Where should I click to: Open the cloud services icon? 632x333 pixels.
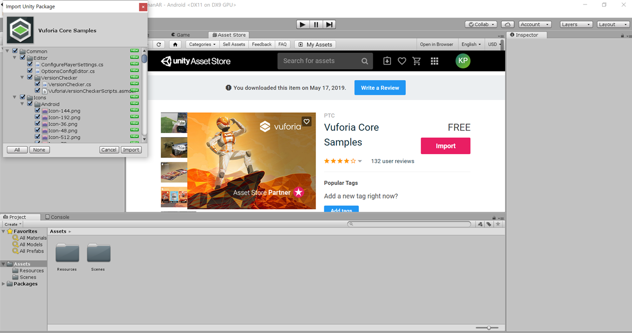[x=508, y=24]
